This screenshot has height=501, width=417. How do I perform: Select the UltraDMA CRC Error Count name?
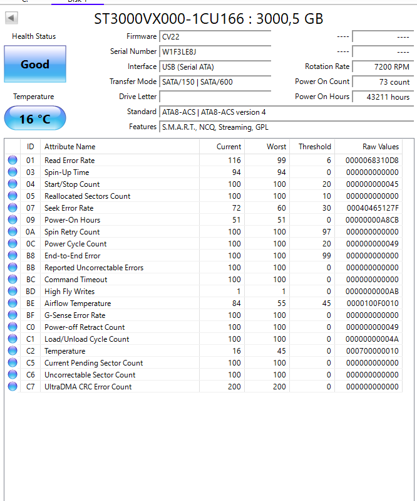coord(88,387)
